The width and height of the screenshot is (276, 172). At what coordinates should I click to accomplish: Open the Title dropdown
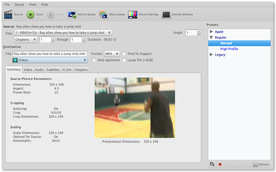(x=63, y=33)
